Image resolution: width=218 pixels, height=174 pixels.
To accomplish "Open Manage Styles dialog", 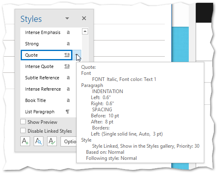I will point(52,141).
